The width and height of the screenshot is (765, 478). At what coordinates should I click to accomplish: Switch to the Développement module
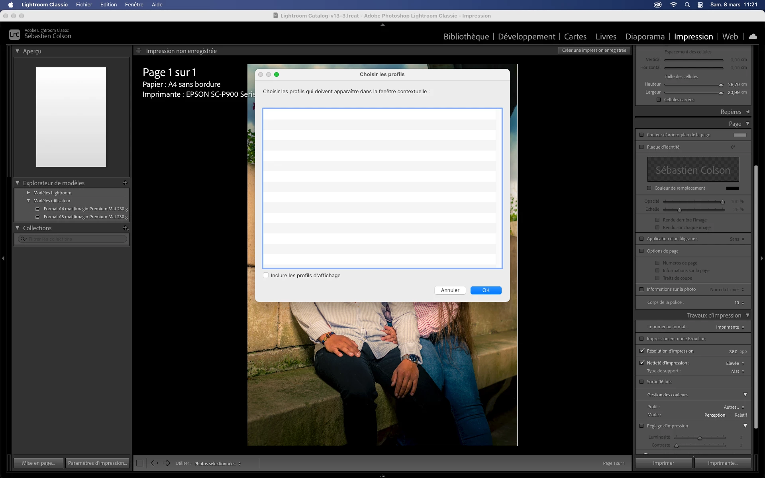[x=526, y=37]
